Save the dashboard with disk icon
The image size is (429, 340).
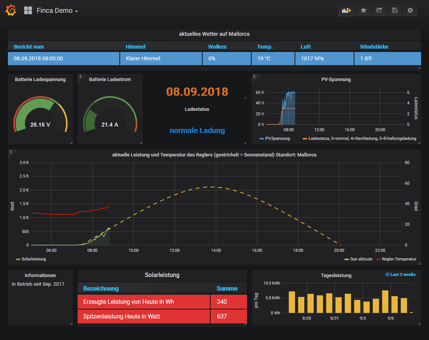pos(395,11)
